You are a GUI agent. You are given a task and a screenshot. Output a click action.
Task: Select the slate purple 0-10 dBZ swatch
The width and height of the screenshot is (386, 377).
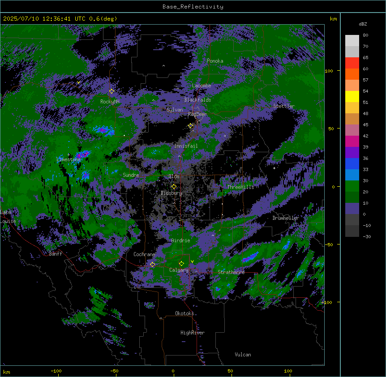(x=352, y=209)
